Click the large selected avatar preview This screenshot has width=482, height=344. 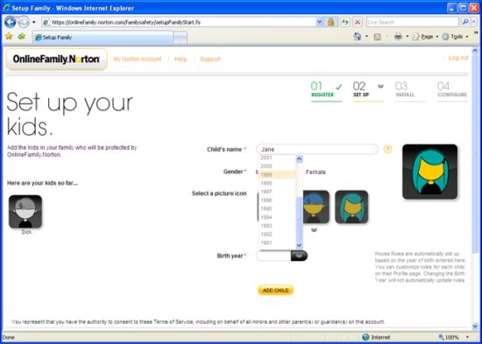429,172
